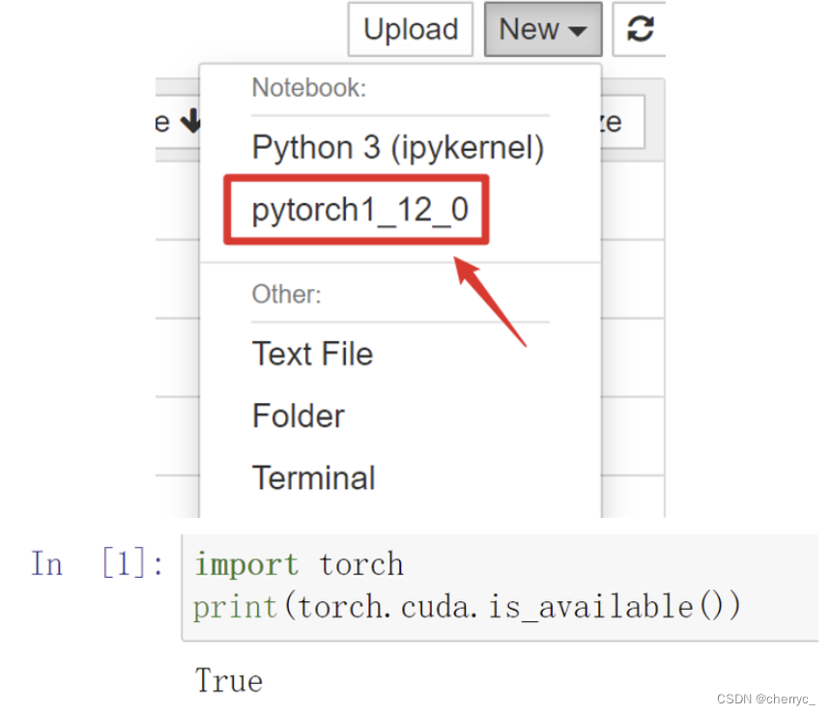Click the sort arrow icon in the list header
830x715 pixels.
[x=190, y=121]
